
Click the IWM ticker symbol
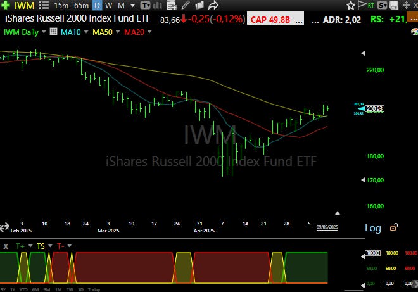(x=24, y=5)
